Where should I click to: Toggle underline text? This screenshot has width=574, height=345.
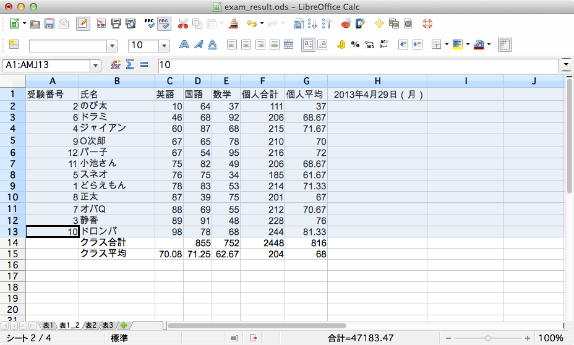212,45
